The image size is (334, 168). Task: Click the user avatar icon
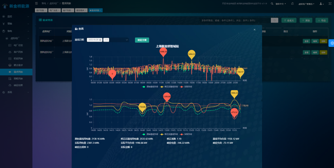coord(321,4)
